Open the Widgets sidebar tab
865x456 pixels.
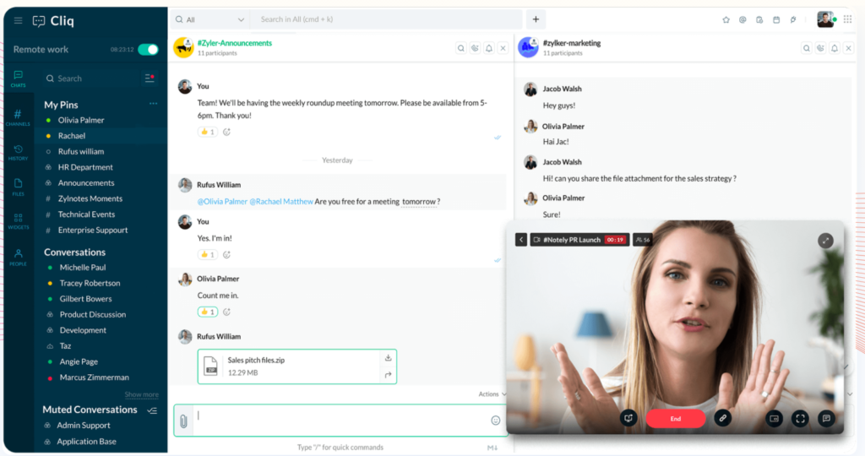click(x=19, y=221)
